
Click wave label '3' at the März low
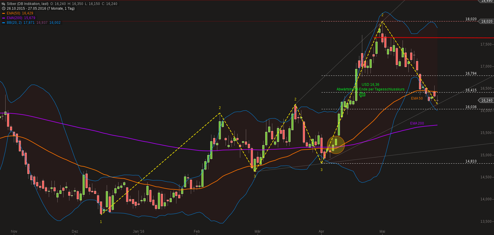click(255, 176)
